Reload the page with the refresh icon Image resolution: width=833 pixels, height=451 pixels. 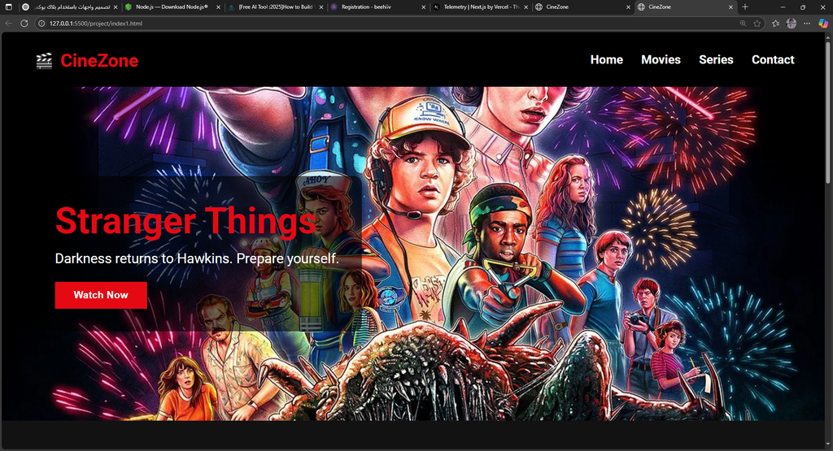click(x=24, y=24)
